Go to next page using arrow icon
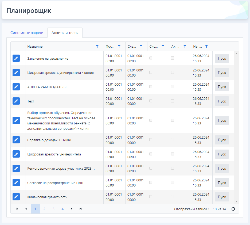Screen dimensions: 250x225 (x=71, y=209)
